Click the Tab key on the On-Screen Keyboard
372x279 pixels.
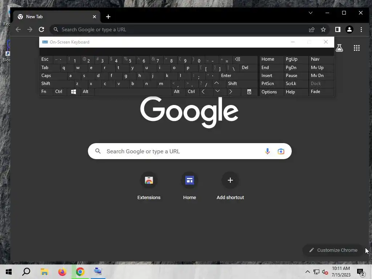point(50,68)
